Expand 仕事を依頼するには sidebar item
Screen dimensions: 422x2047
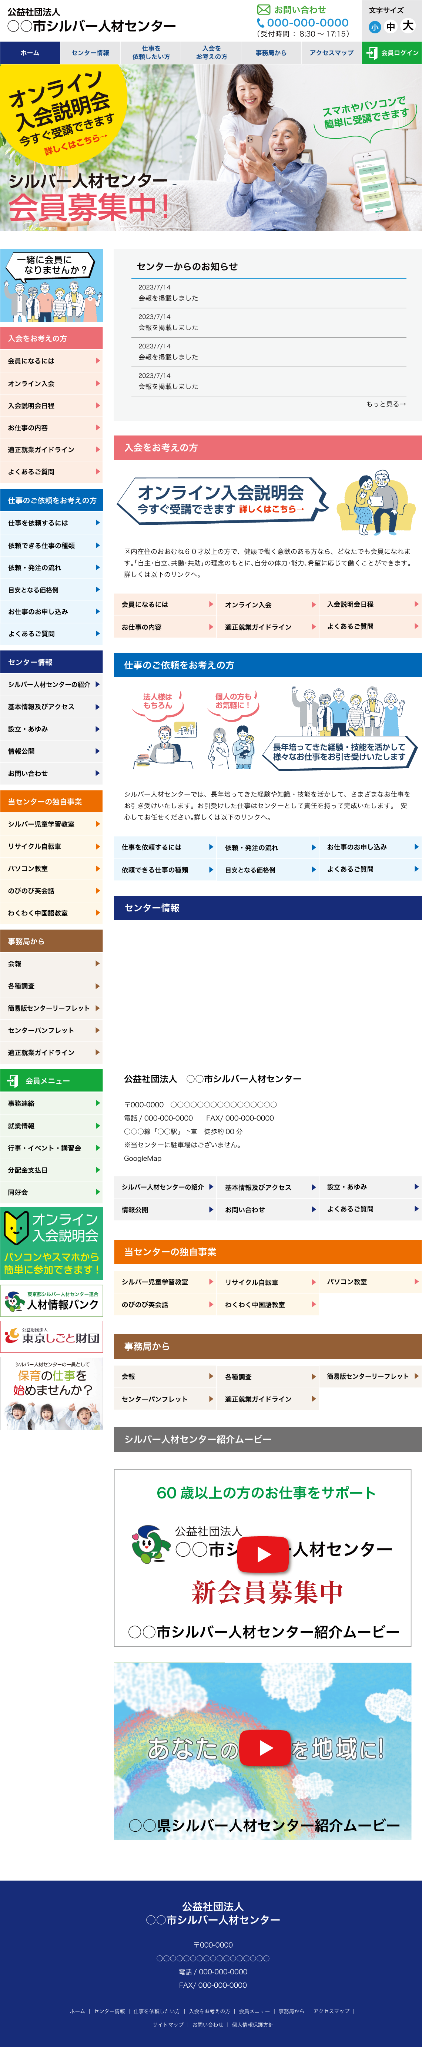click(x=51, y=523)
